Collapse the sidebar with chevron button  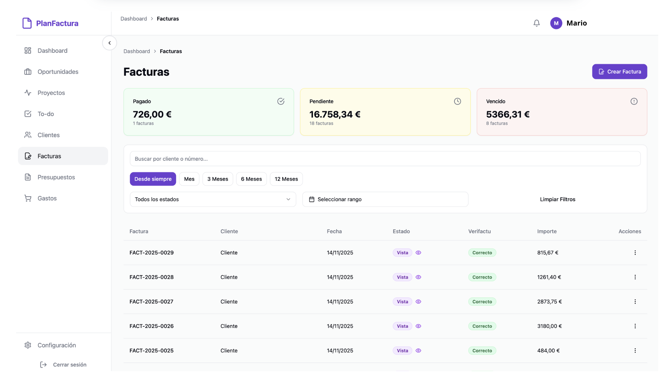tap(110, 43)
